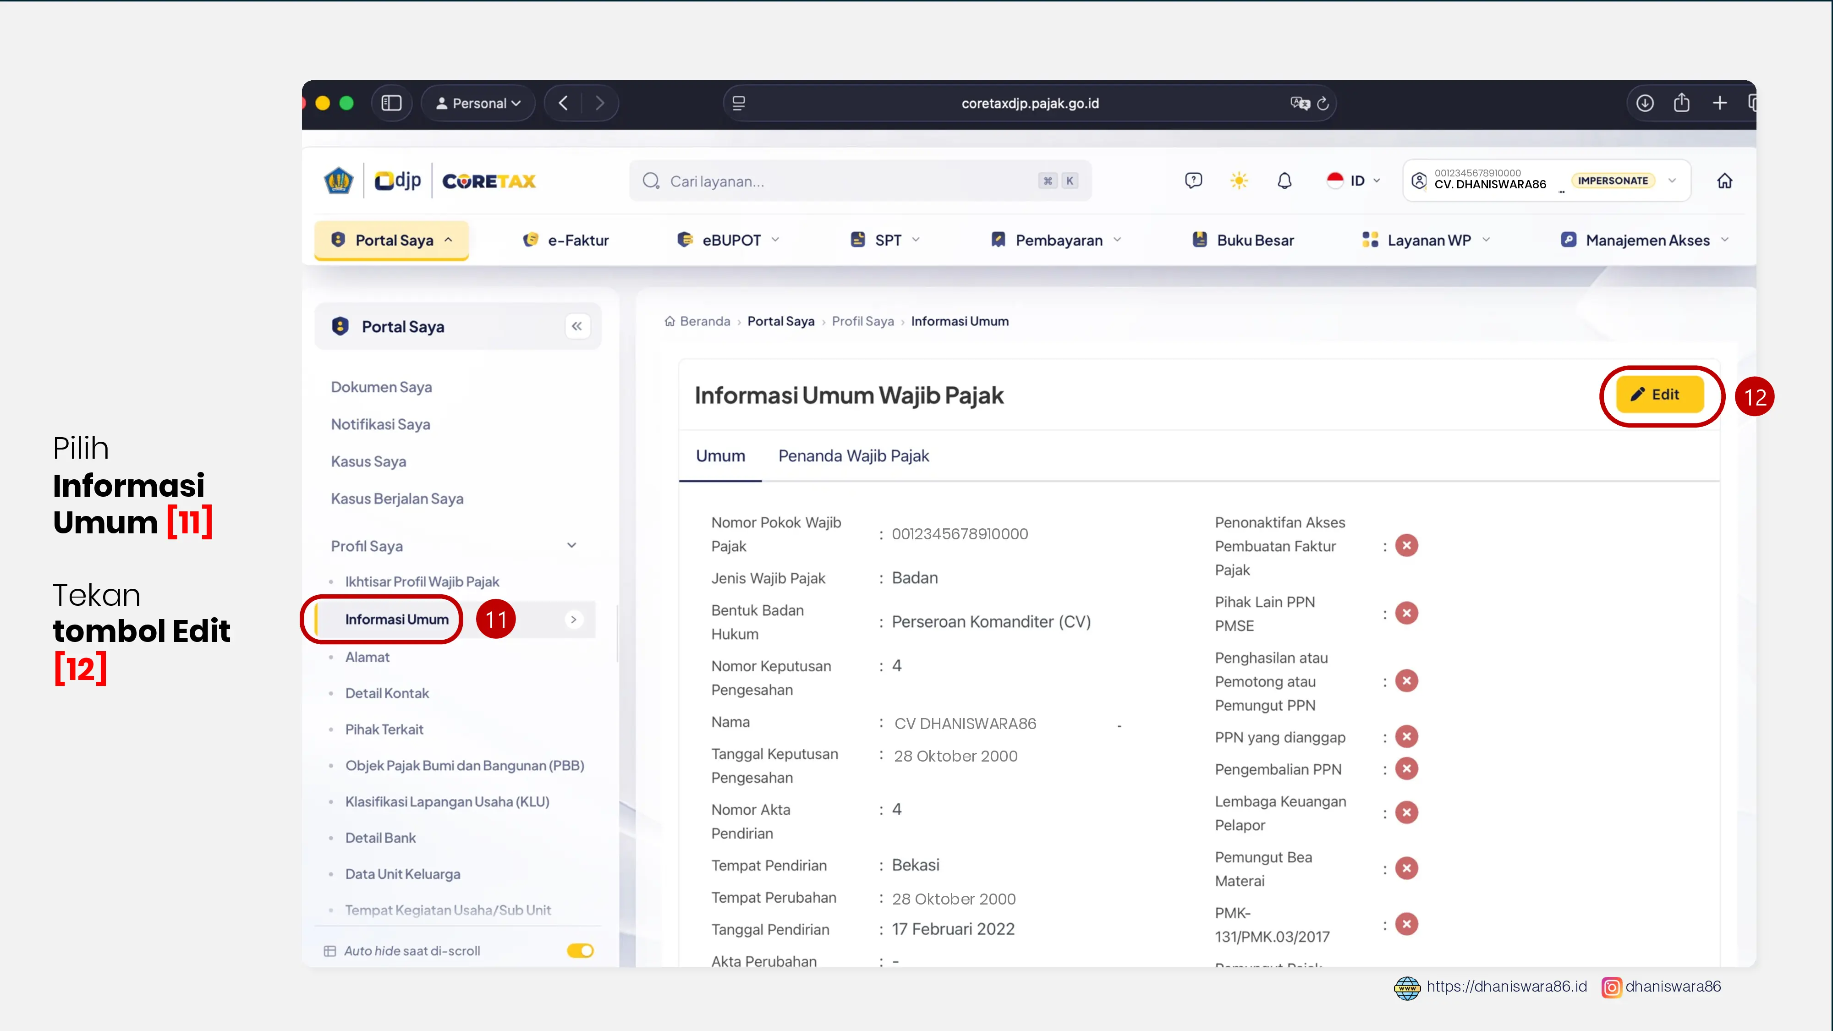Viewport: 1833px width, 1031px height.
Task: Toggle the sun theme icon
Action: tap(1239, 181)
